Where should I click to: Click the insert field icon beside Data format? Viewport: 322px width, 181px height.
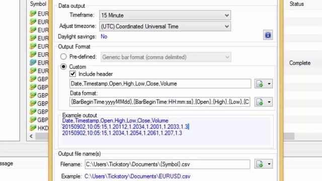260,102
